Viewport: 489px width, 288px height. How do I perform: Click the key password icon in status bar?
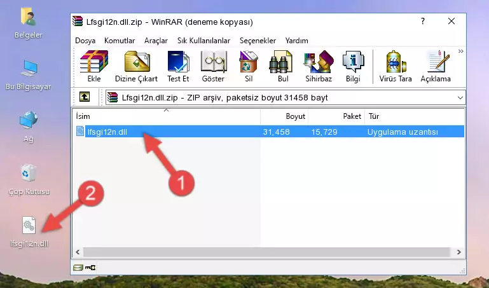point(90,267)
